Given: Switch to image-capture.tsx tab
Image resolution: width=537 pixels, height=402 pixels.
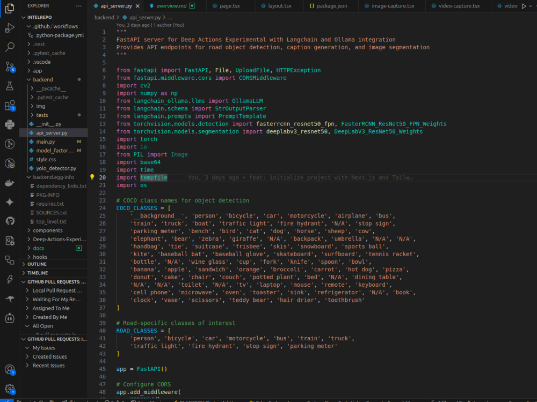Looking at the screenshot, I should coord(393,6).
